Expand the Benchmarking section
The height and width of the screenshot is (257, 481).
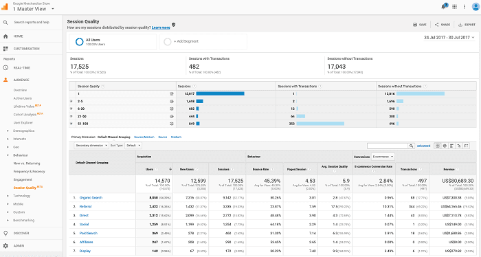8,220
